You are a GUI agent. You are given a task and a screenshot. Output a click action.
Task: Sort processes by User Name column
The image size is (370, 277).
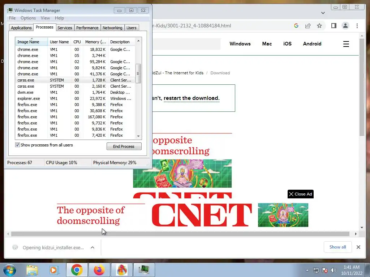59,42
